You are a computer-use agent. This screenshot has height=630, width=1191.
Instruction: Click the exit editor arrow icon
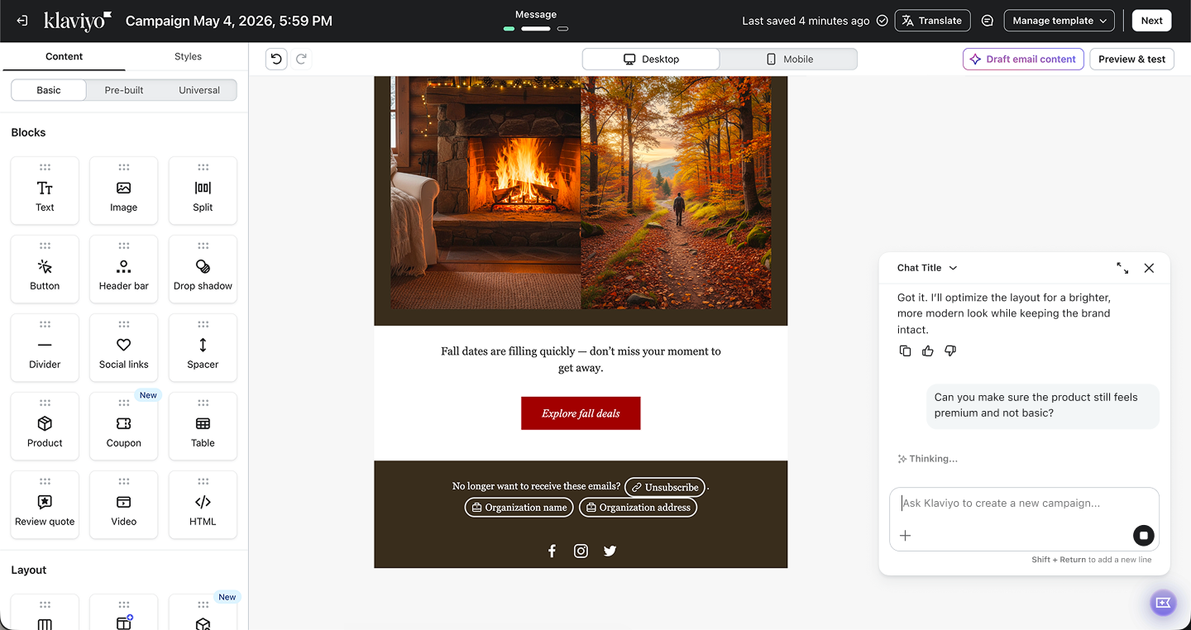pyautogui.click(x=22, y=21)
